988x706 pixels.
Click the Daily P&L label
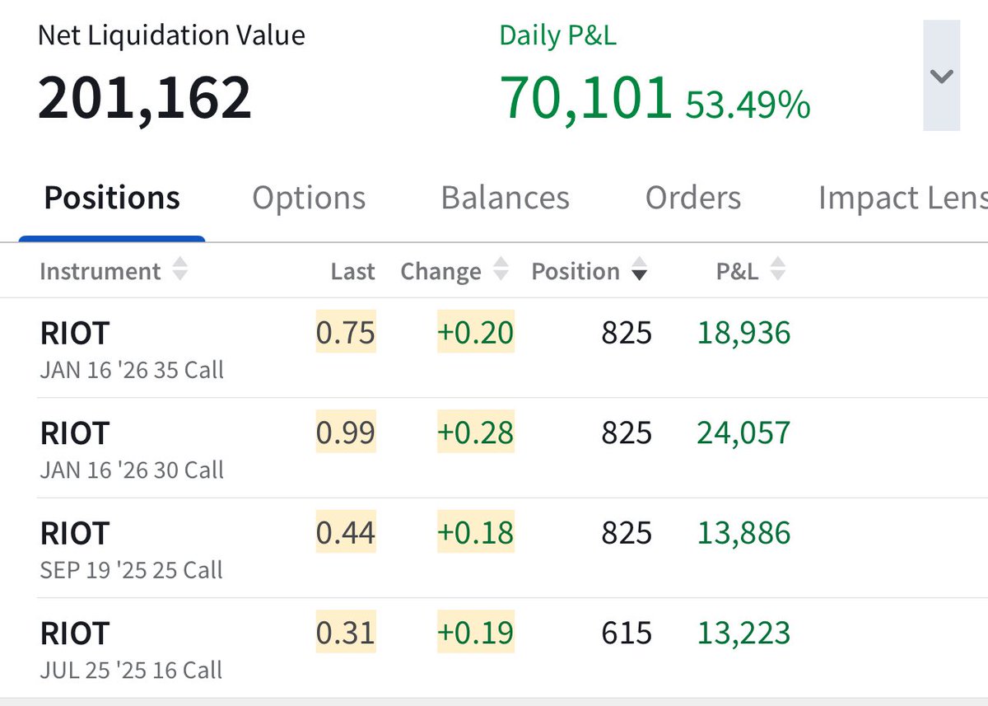coord(557,35)
